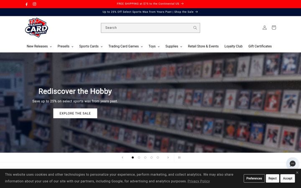Click the Explore The Sale button
Image resolution: width=301 pixels, height=188 pixels.
[x=75, y=113]
